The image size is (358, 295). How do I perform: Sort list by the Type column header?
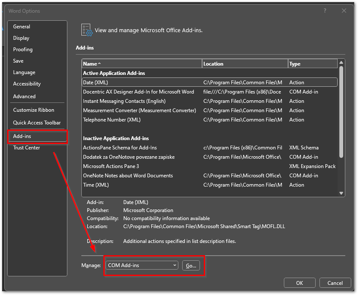coord(312,64)
